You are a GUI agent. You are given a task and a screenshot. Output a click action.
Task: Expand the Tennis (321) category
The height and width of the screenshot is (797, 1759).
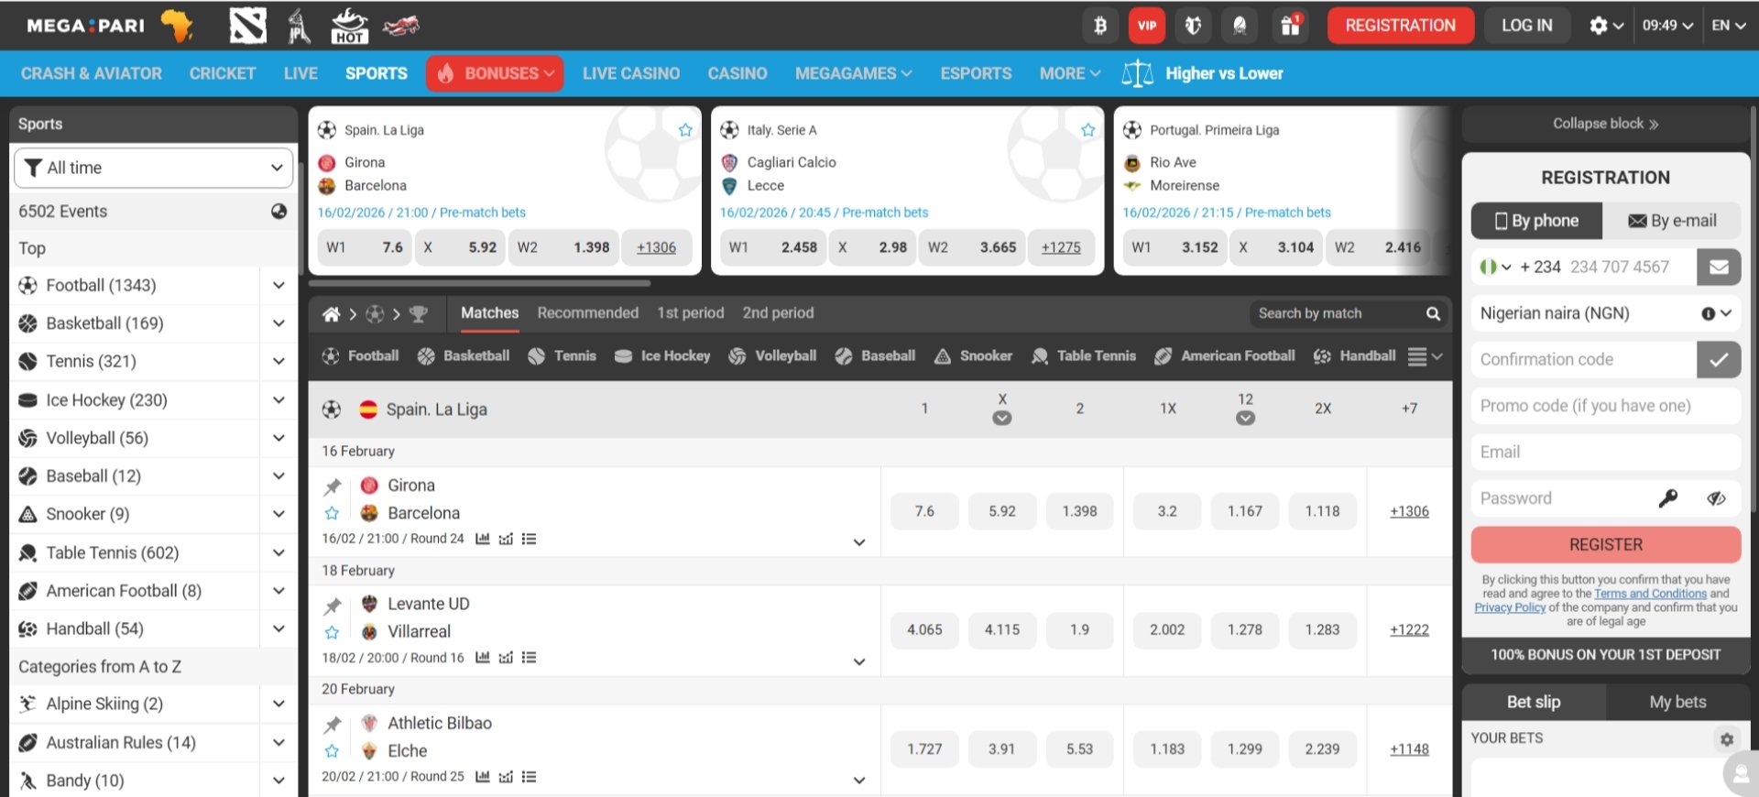(x=279, y=362)
